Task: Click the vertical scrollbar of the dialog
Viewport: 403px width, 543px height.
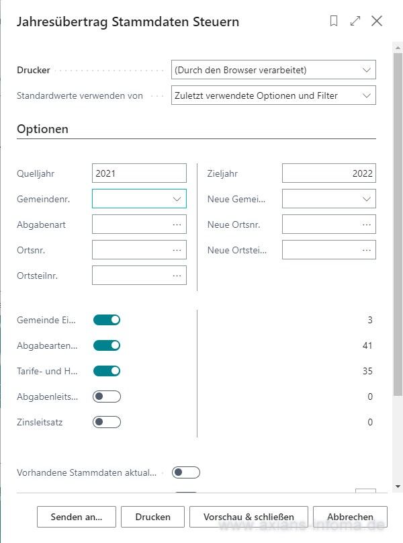Action: click(398, 222)
